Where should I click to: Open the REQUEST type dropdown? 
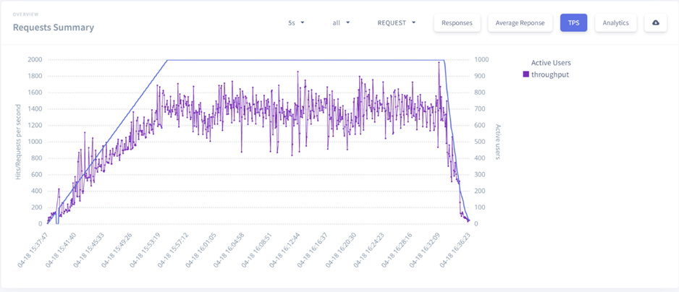pyautogui.click(x=396, y=23)
